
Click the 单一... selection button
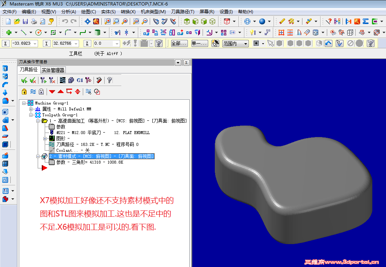[200, 44]
